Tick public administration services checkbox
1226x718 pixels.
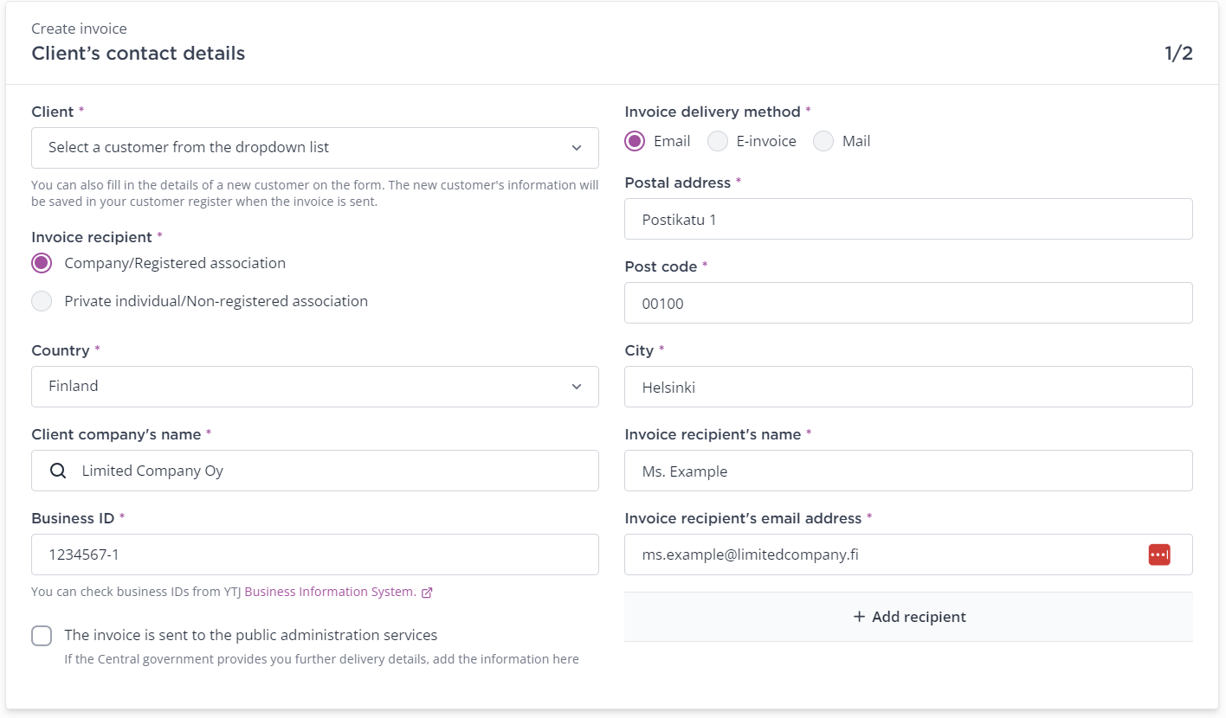42,636
